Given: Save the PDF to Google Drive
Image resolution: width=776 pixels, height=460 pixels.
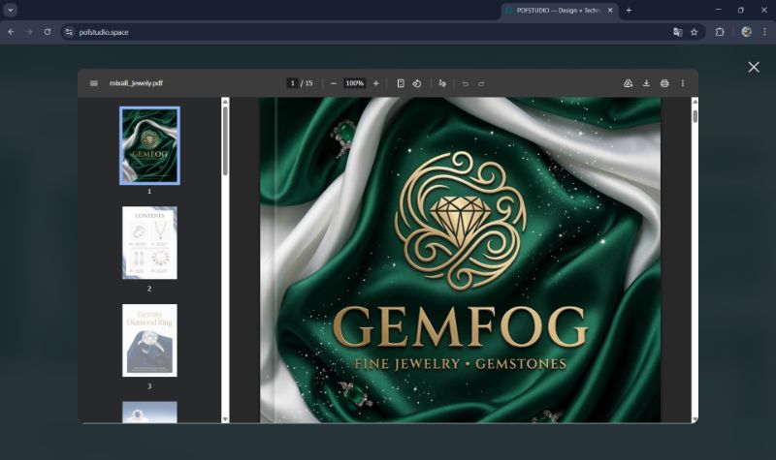Looking at the screenshot, I should (x=628, y=83).
